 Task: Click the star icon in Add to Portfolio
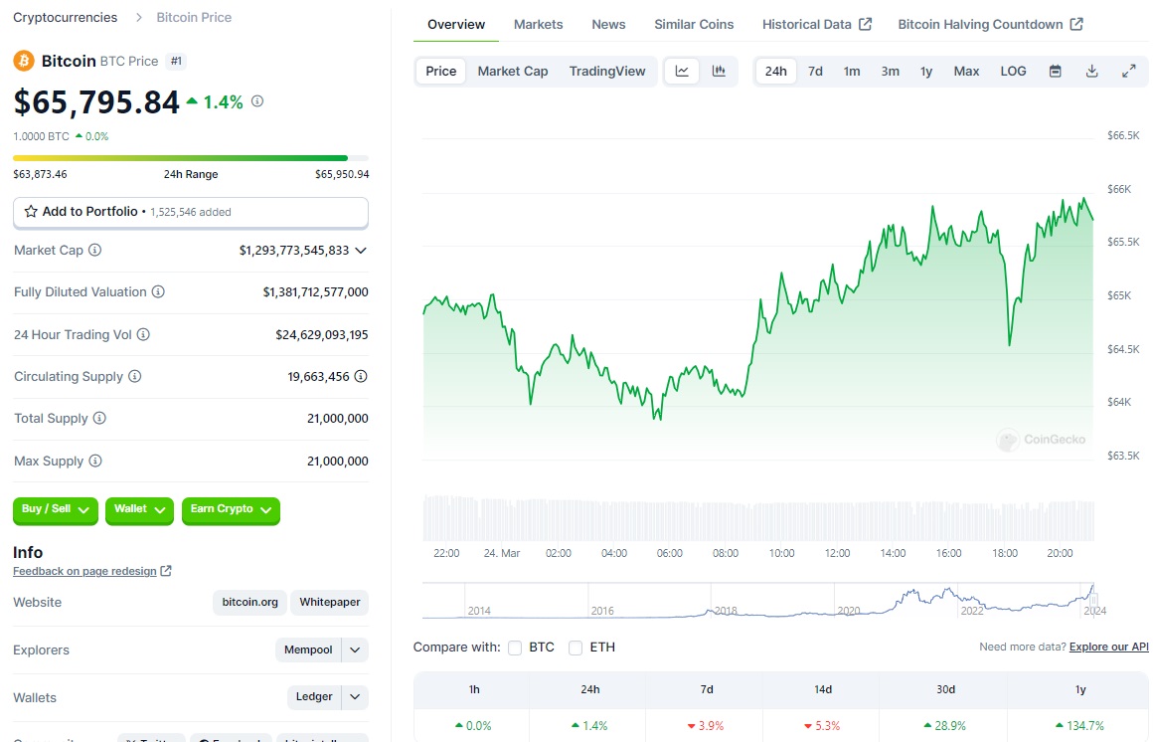coord(31,212)
